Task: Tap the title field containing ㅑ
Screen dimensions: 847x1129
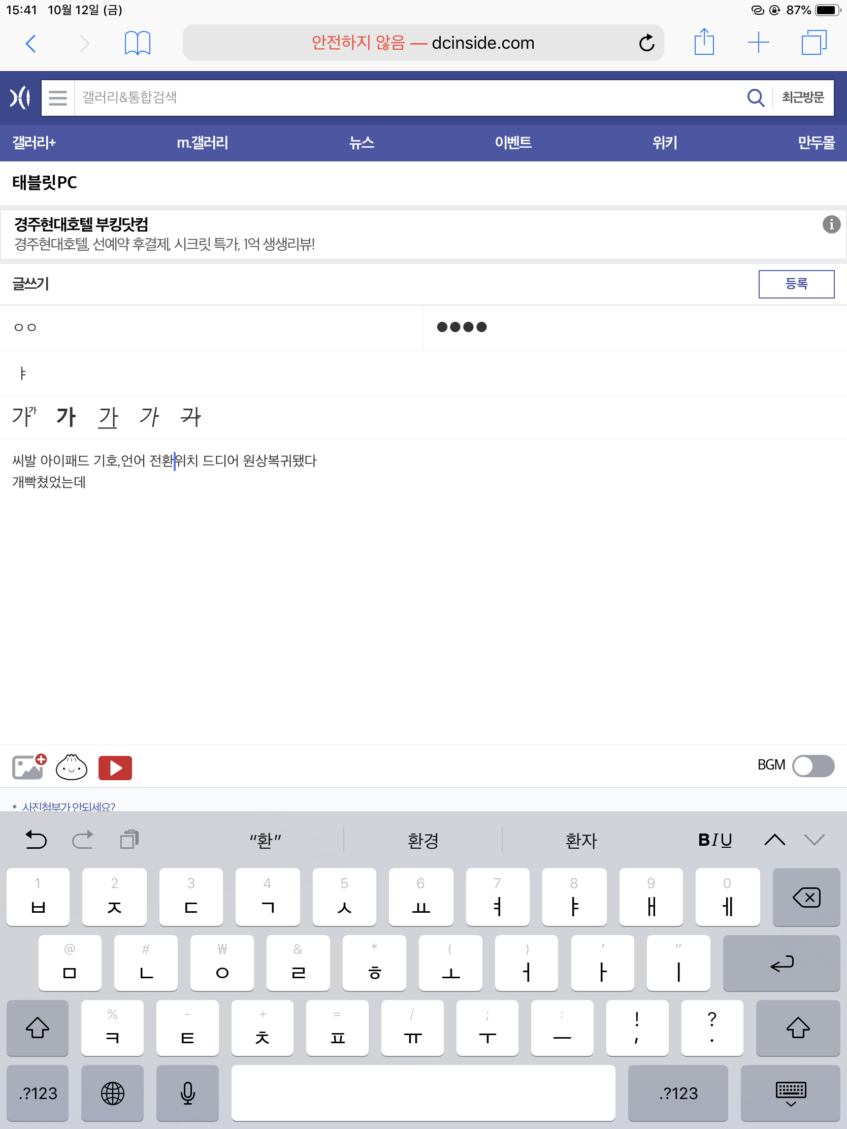Action: click(x=423, y=373)
